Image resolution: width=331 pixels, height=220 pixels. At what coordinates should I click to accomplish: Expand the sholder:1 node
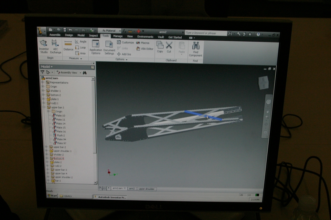[x=43, y=91]
